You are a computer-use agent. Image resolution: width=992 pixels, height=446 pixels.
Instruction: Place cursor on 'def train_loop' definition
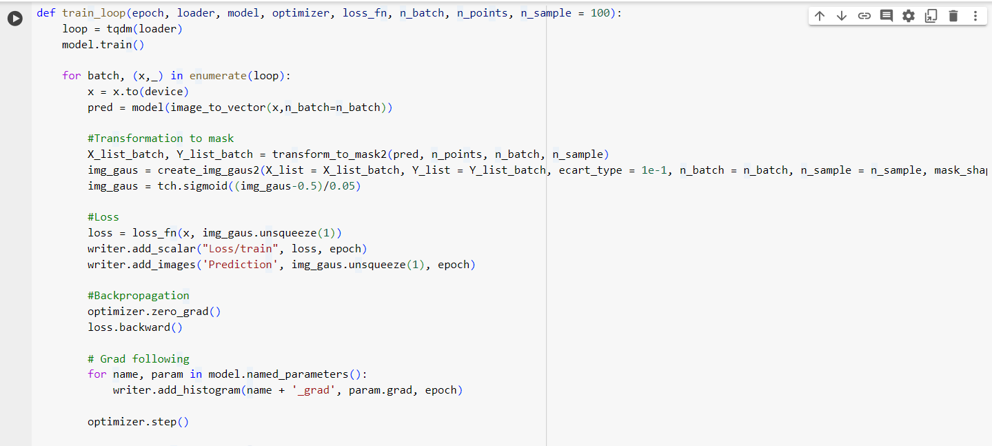81,13
